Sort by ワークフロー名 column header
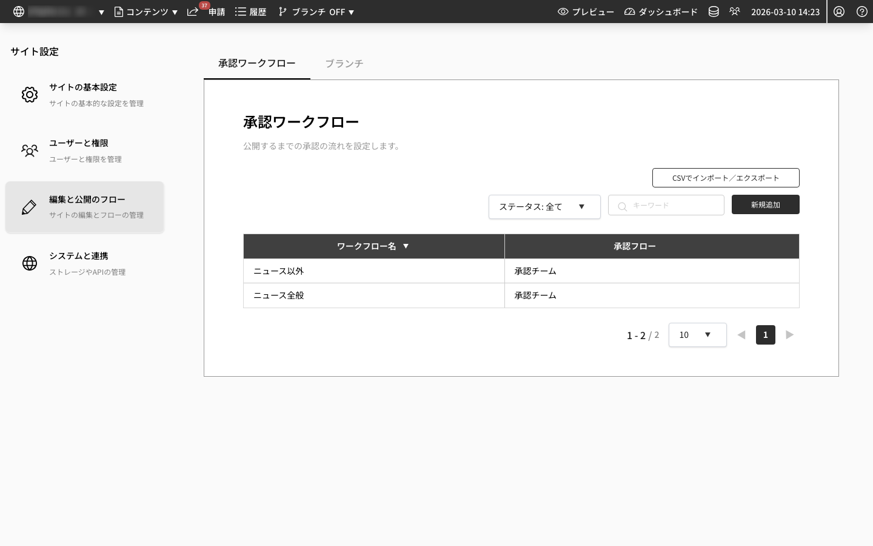Viewport: 873px width, 546px height. point(373,246)
